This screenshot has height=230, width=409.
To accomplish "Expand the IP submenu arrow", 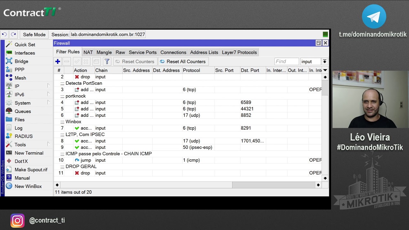I will (49, 86).
